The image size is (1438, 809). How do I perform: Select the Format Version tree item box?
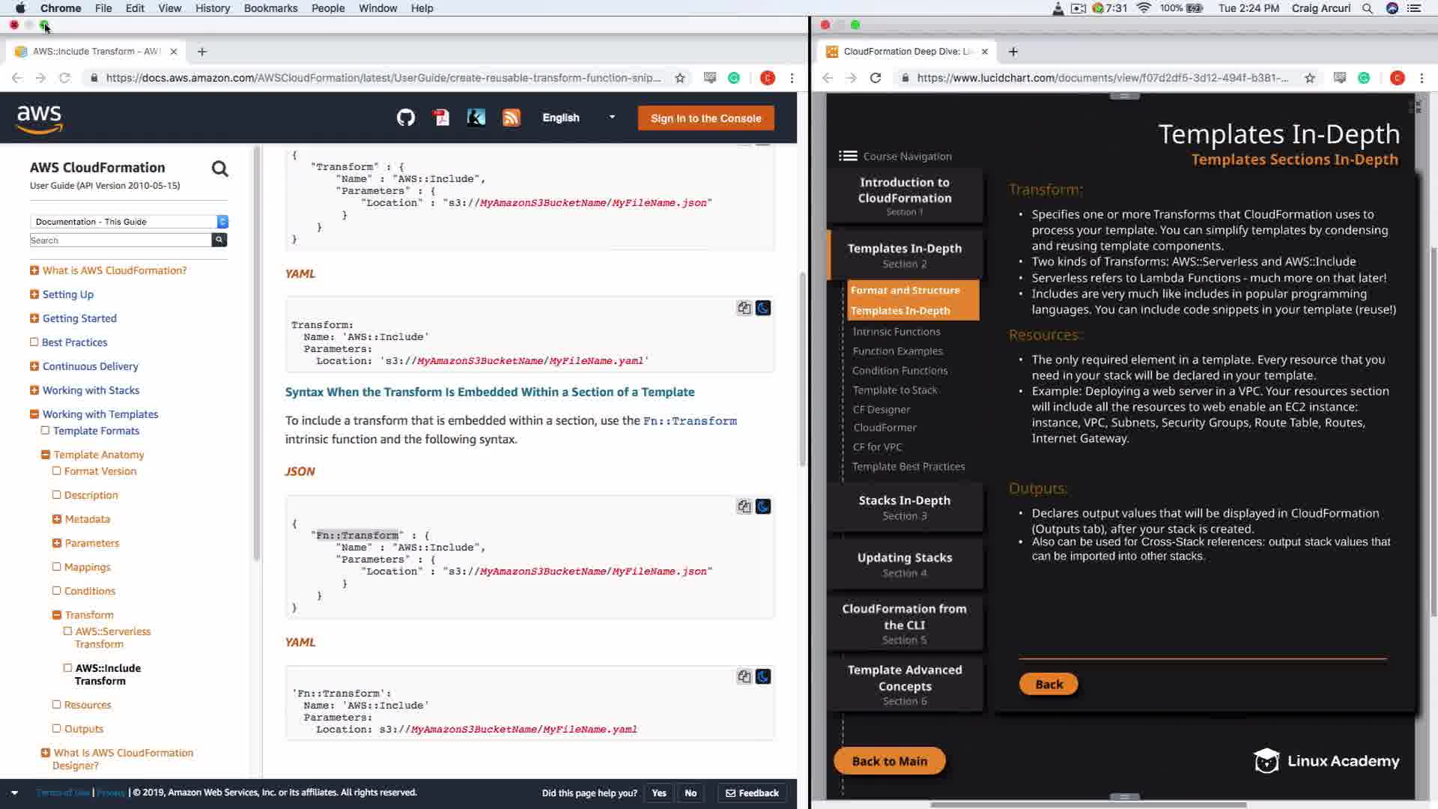pos(57,471)
